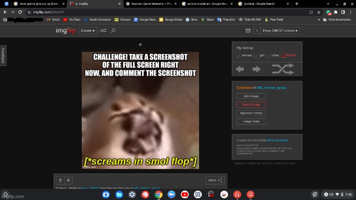Click the shuffle icon beside Create
This screenshot has height=200, width=356.
[x=103, y=30]
